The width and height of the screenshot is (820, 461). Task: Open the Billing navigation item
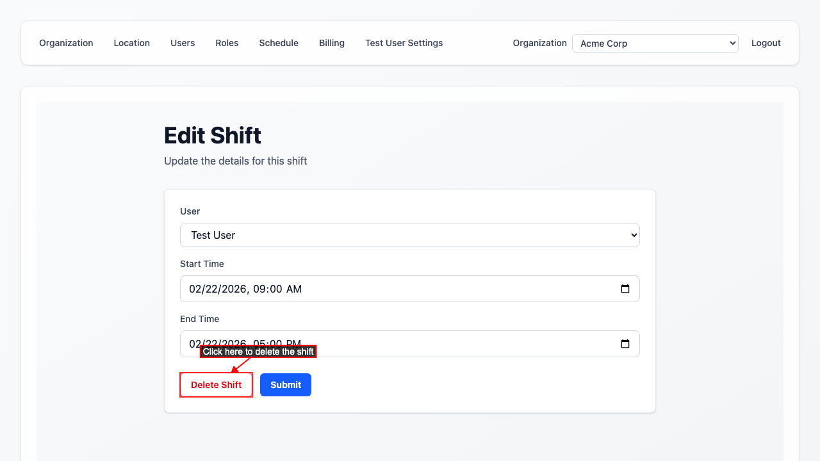[x=332, y=43]
